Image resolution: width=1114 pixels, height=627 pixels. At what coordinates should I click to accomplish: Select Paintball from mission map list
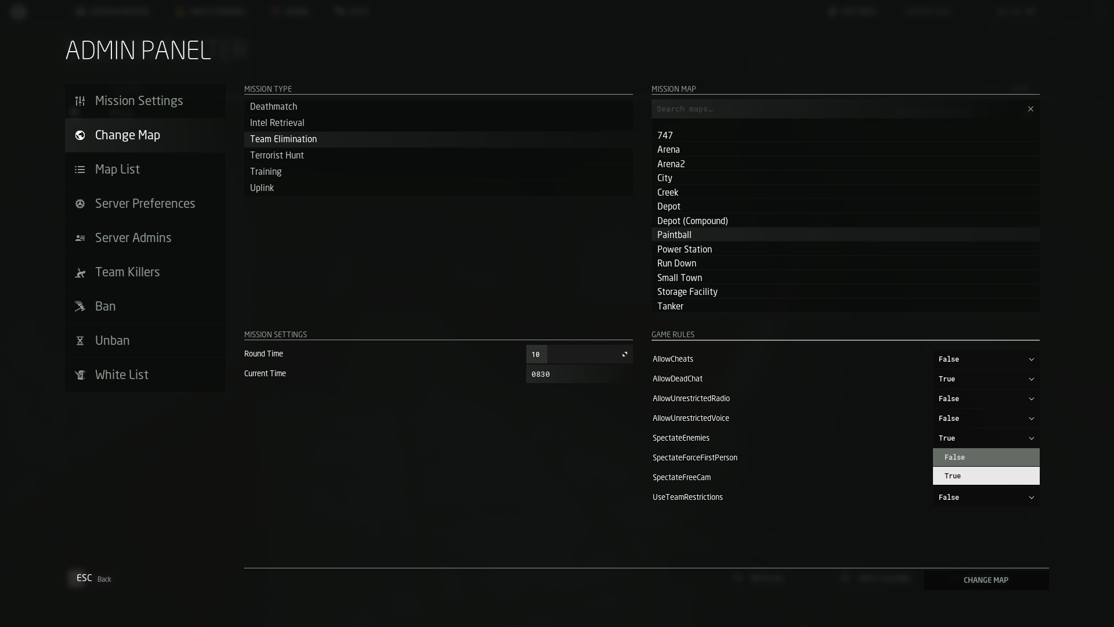click(x=674, y=235)
